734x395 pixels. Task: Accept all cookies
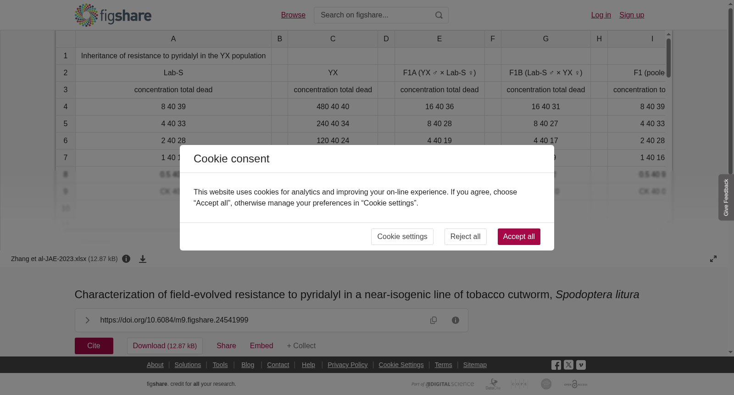click(519, 237)
